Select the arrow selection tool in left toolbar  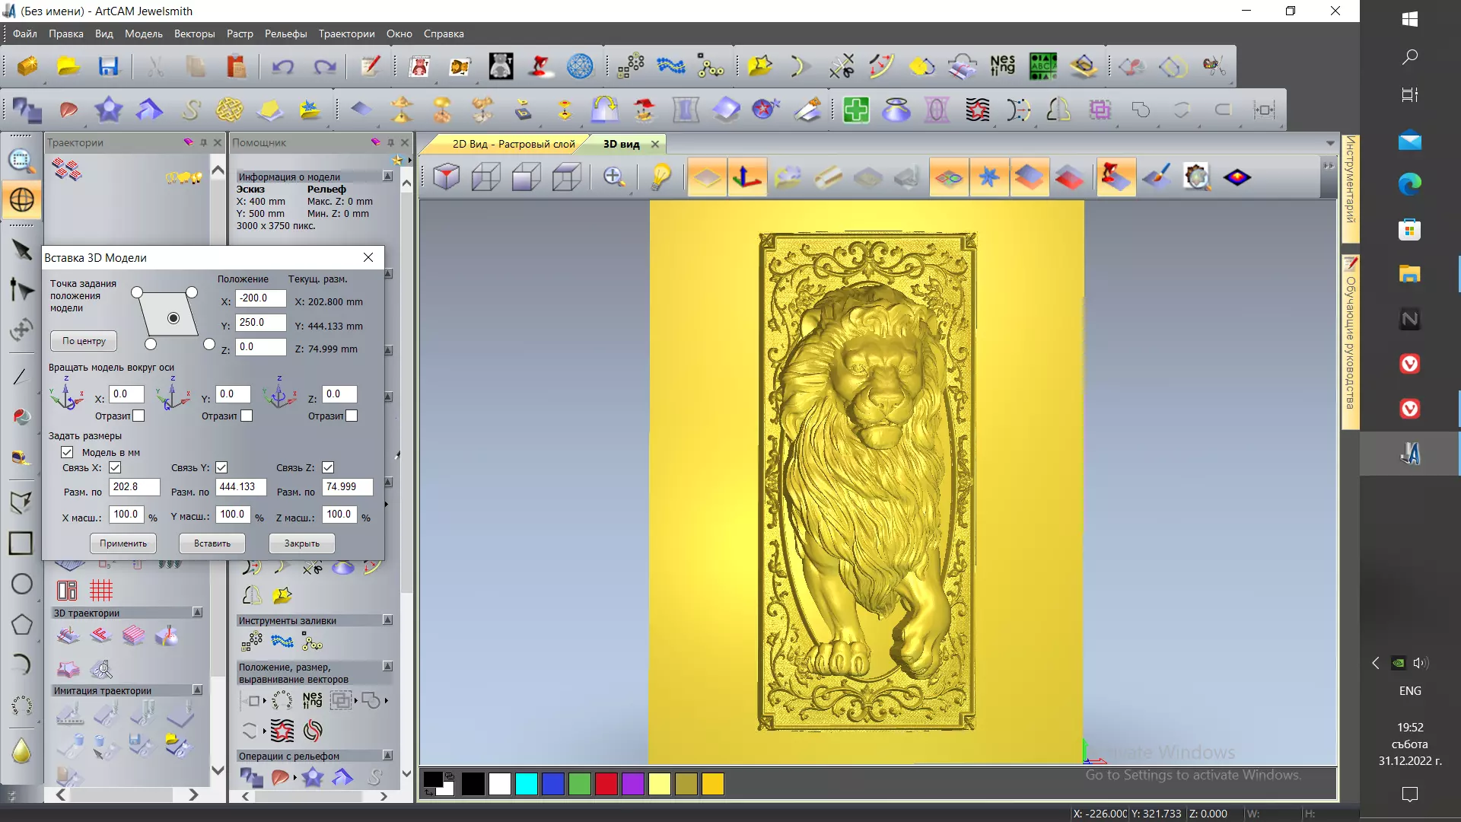pos(21,250)
